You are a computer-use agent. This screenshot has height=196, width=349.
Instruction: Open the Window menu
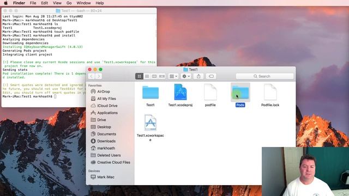pos(83,3)
